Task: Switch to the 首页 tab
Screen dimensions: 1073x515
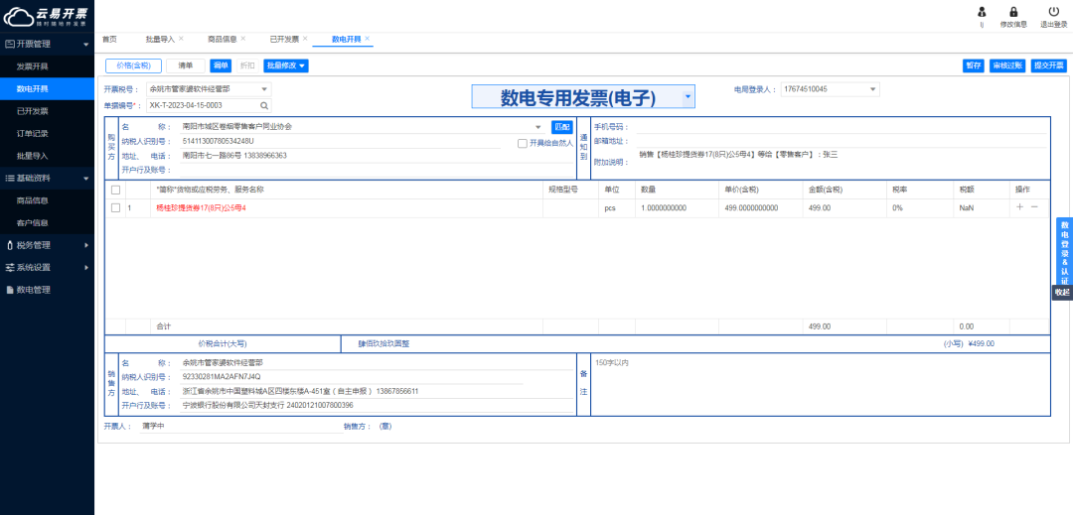Action: pos(109,39)
